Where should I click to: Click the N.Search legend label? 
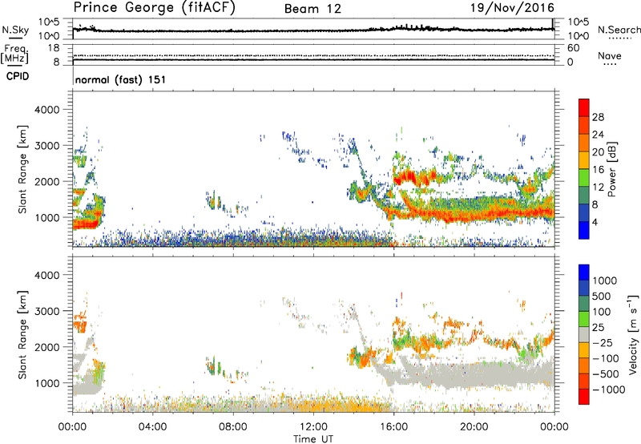619,30
